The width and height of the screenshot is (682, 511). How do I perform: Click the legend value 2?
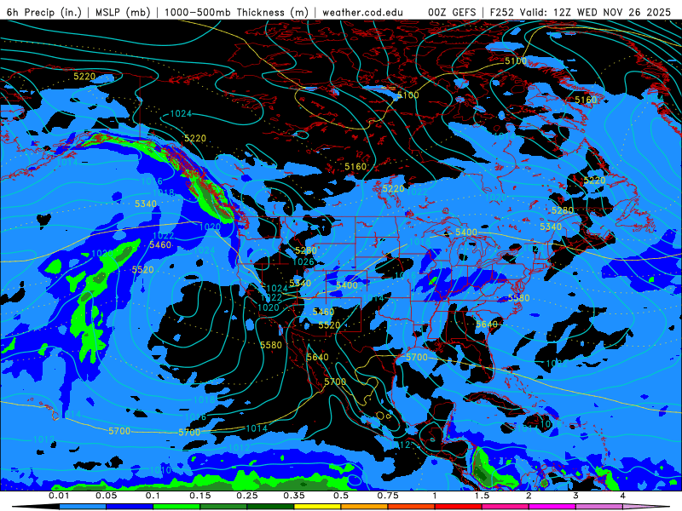pos(529,496)
